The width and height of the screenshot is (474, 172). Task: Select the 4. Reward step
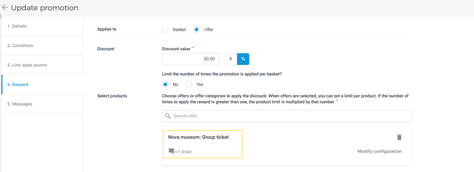click(x=18, y=85)
